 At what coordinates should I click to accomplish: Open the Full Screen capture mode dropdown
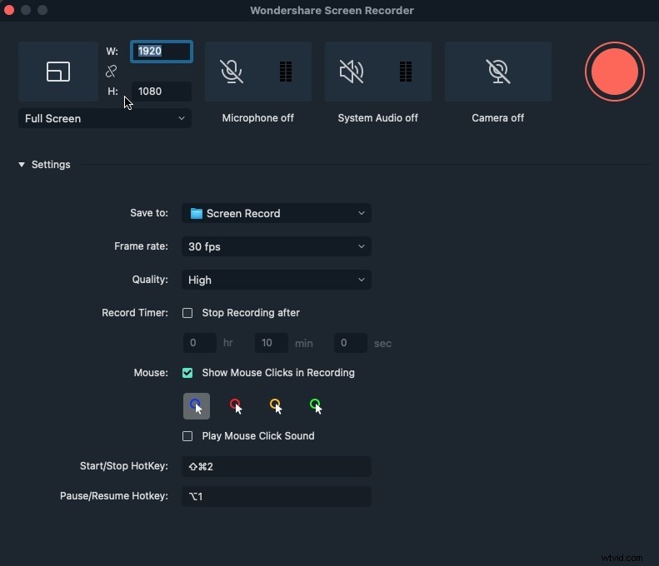pos(105,118)
